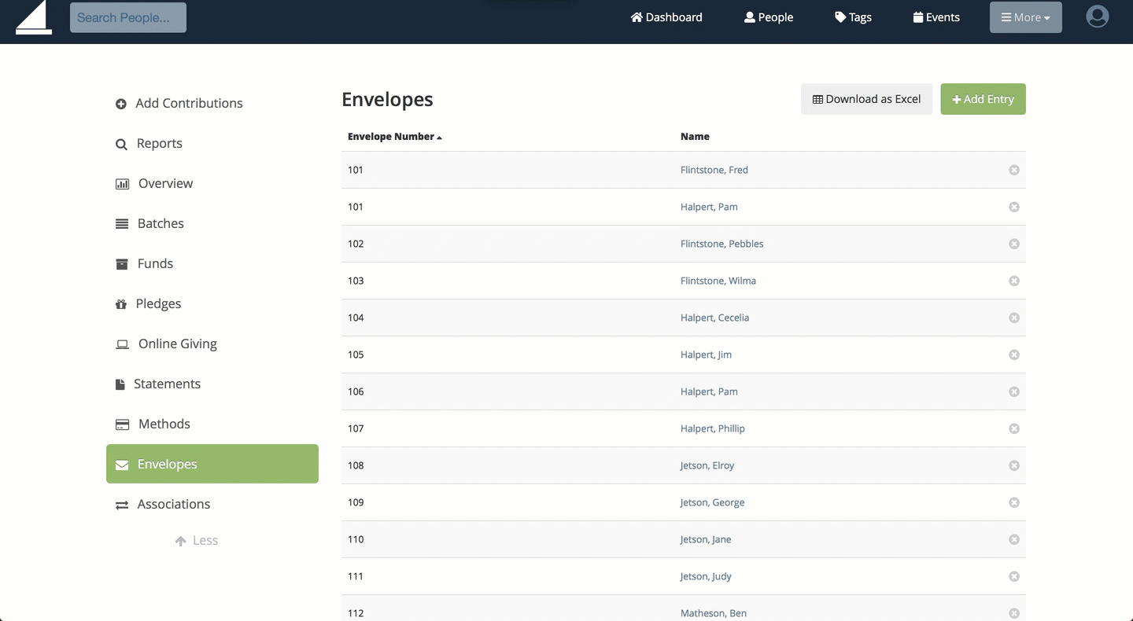The height and width of the screenshot is (621, 1133).
Task: Open Flintstone, Pebbles name link
Action: click(722, 244)
